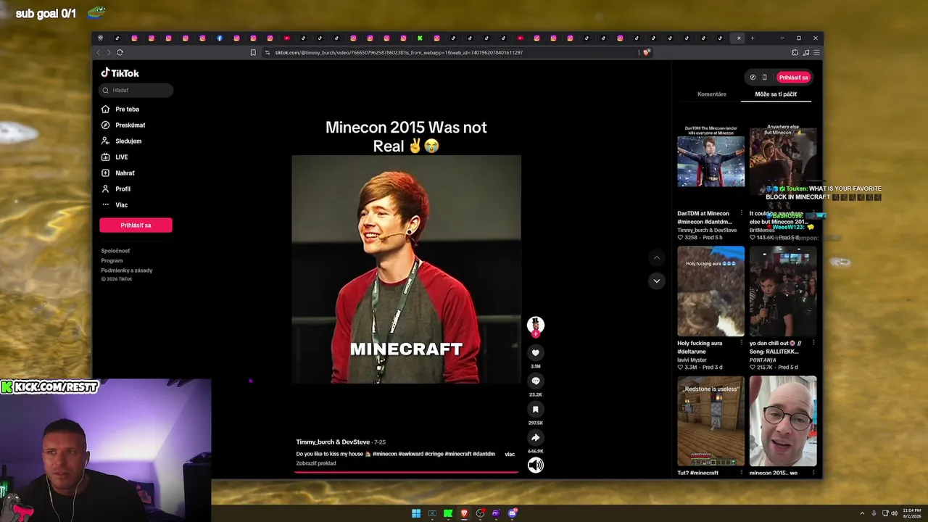Open the 'Program' footer link
Screen dimensions: 928x522
pos(112,260)
